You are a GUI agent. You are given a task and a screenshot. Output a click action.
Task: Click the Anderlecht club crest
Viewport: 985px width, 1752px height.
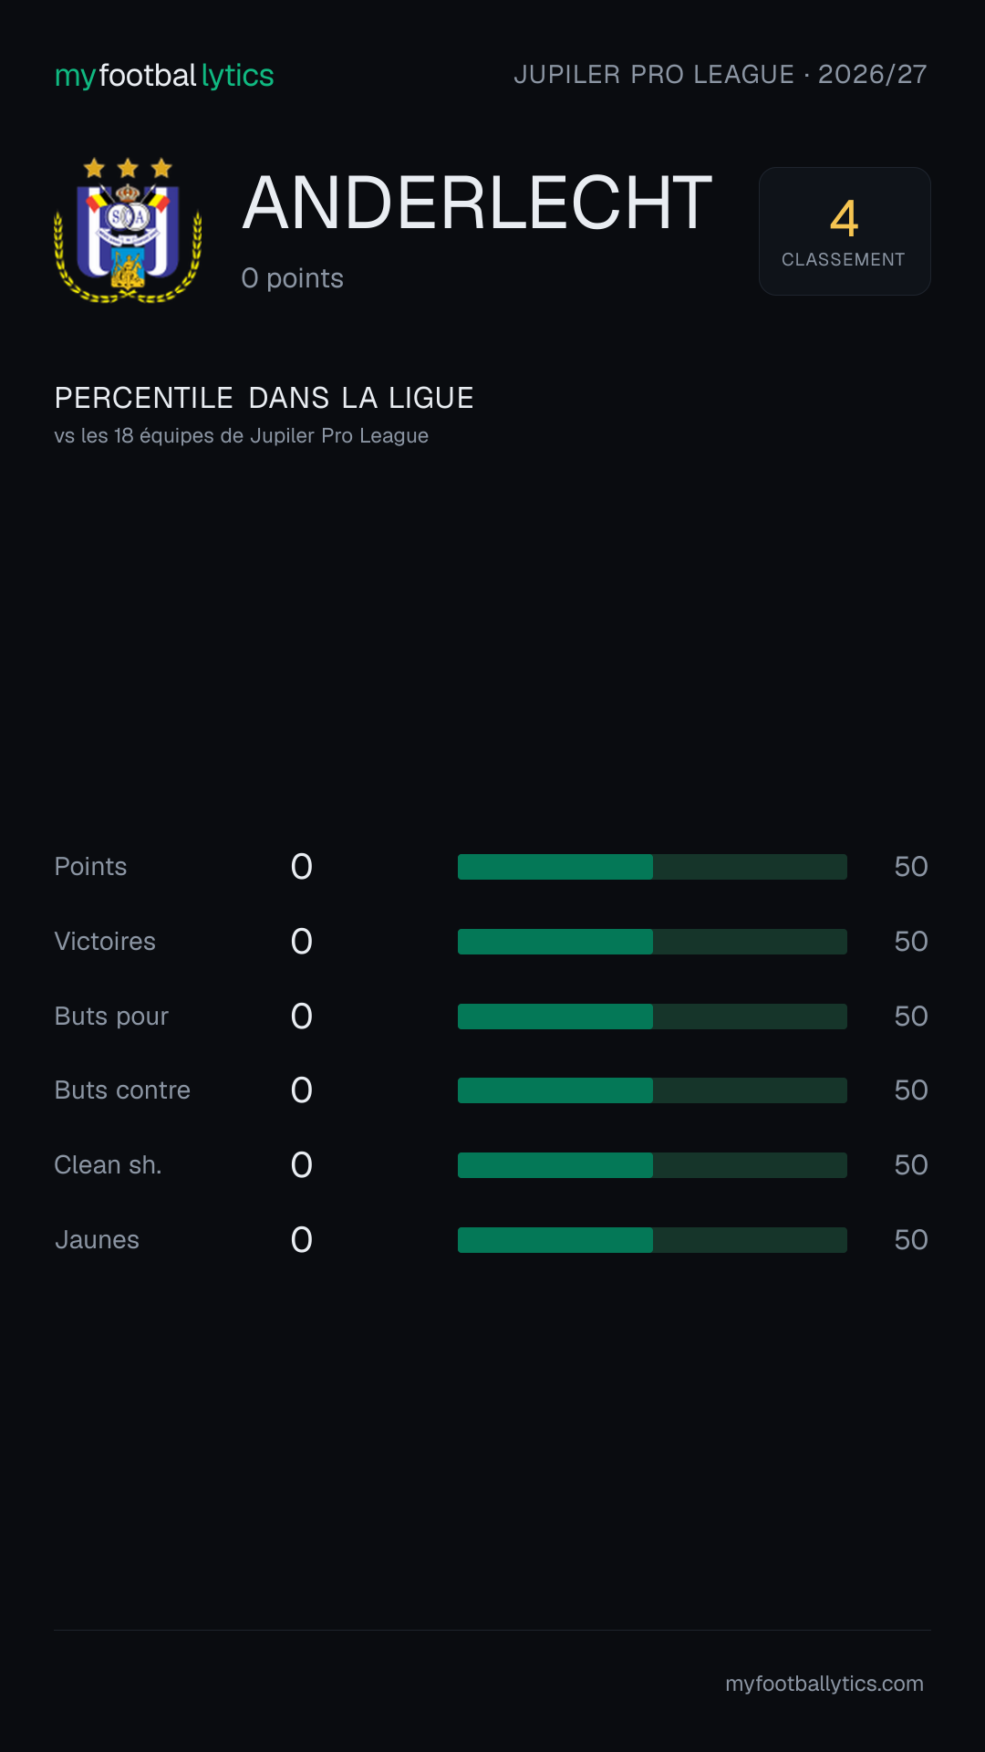tap(128, 231)
